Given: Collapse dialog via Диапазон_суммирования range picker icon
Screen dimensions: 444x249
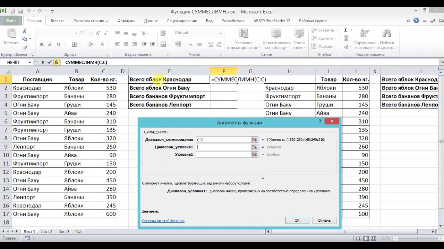Looking at the screenshot, I should click(x=255, y=139).
